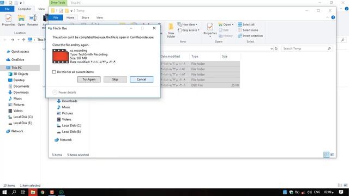Click Edit in the Open group
Image resolution: width=349 pixels, height=196 pixels.
[224, 30]
